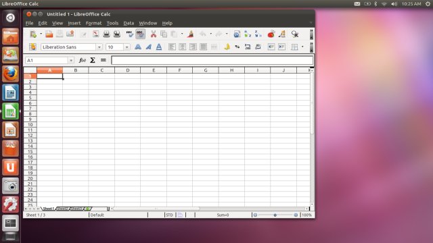Image resolution: width=433 pixels, height=243 pixels.
Task: Open the Insert menu
Action: tap(74, 23)
